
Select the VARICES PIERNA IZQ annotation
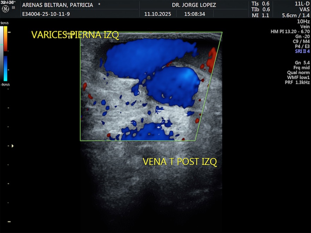[75, 35]
